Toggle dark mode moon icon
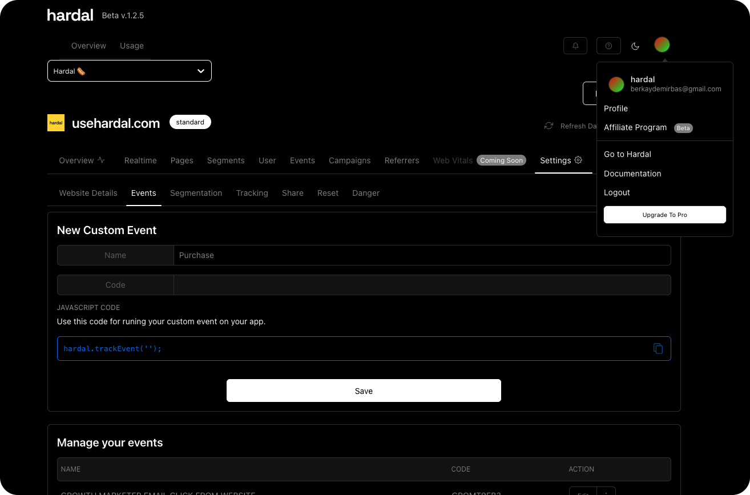750x495 pixels. (635, 46)
